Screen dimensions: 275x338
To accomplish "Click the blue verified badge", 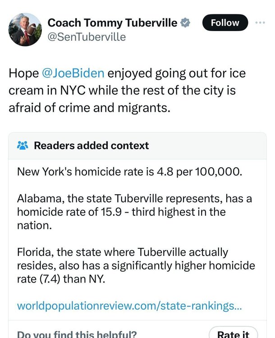I will click(x=185, y=23).
